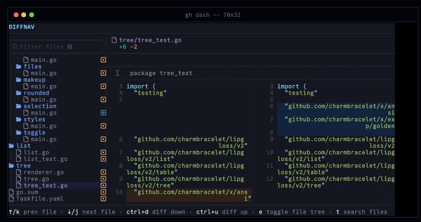Click line number 12 in right pane
This screenshot has height=222, width=421.
click(x=270, y=179)
